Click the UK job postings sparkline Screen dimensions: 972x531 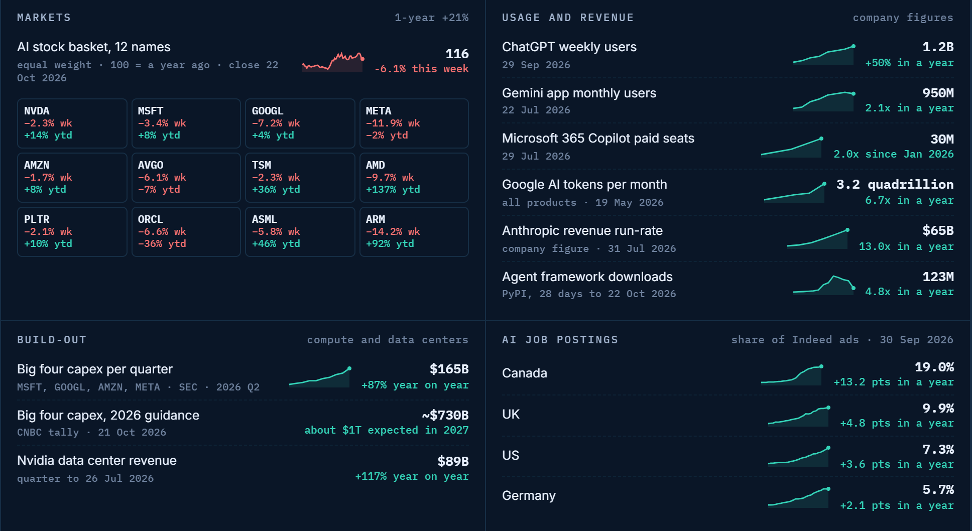(799, 417)
